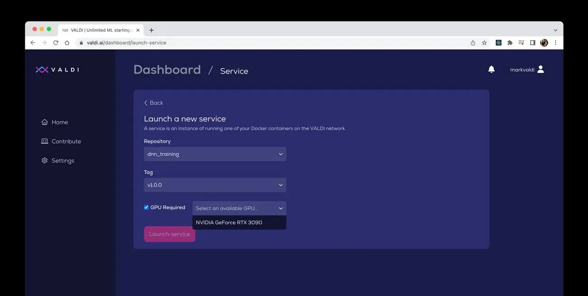Open the Contribute sidebar item
This screenshot has height=296, width=588.
coord(61,141)
